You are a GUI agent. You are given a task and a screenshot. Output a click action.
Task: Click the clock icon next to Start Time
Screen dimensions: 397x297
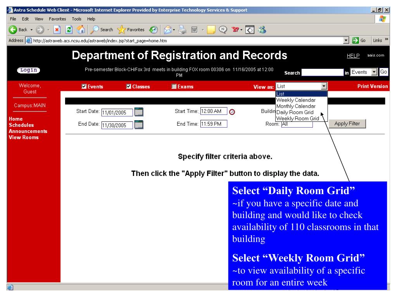pyautogui.click(x=232, y=112)
